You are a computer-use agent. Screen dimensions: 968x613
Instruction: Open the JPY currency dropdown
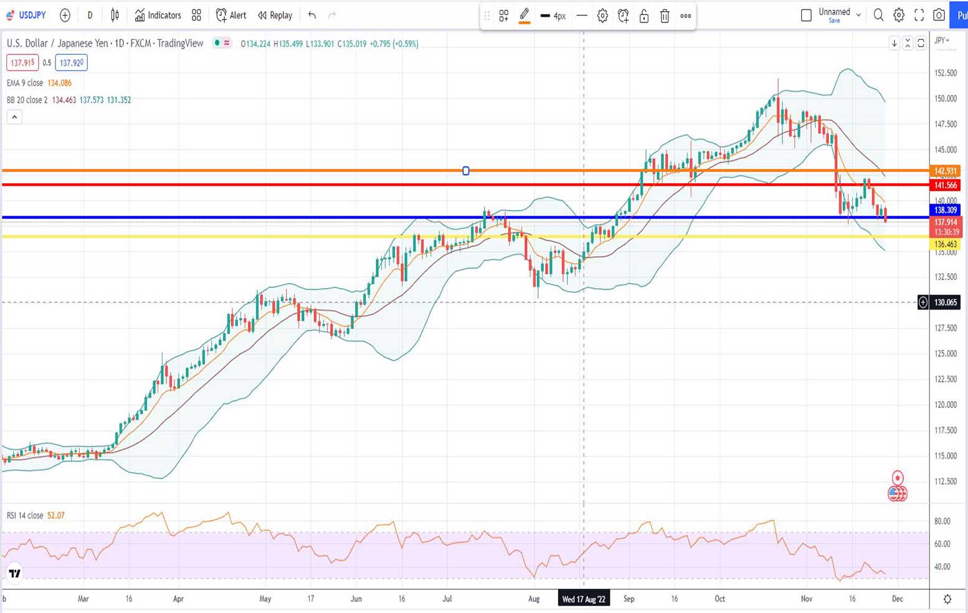(942, 40)
